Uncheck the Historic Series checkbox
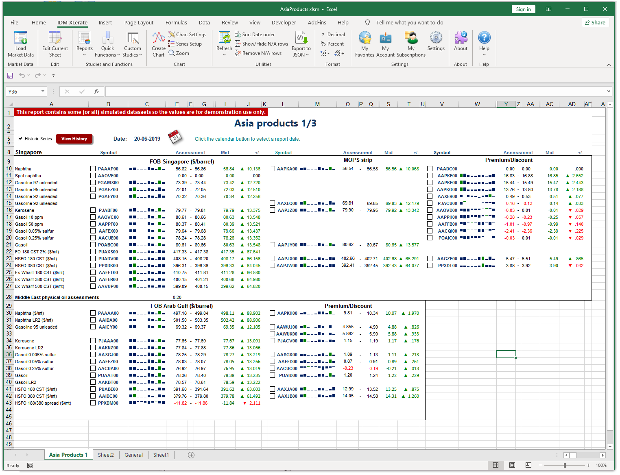The height and width of the screenshot is (475, 620). pyautogui.click(x=20, y=139)
